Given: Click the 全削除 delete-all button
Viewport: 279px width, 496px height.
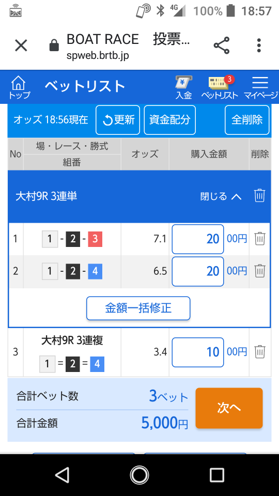Looking at the screenshot, I should pyautogui.click(x=247, y=120).
